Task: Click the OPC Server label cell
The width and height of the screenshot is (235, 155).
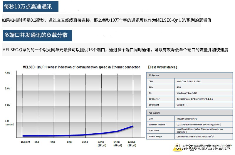Action: tap(160, 99)
